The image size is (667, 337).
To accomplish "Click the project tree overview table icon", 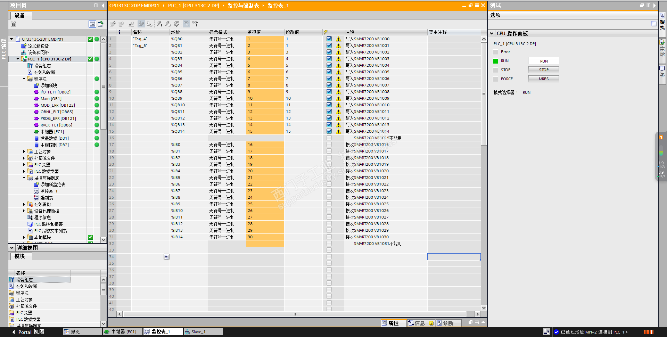I will click(92, 24).
